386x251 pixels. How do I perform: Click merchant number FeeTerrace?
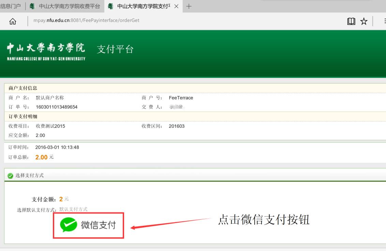(181, 98)
